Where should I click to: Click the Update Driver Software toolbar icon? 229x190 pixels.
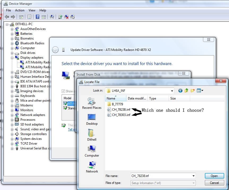(60, 17)
